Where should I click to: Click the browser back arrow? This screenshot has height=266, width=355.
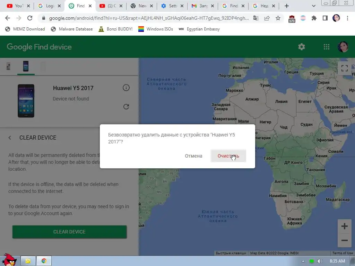8,18
